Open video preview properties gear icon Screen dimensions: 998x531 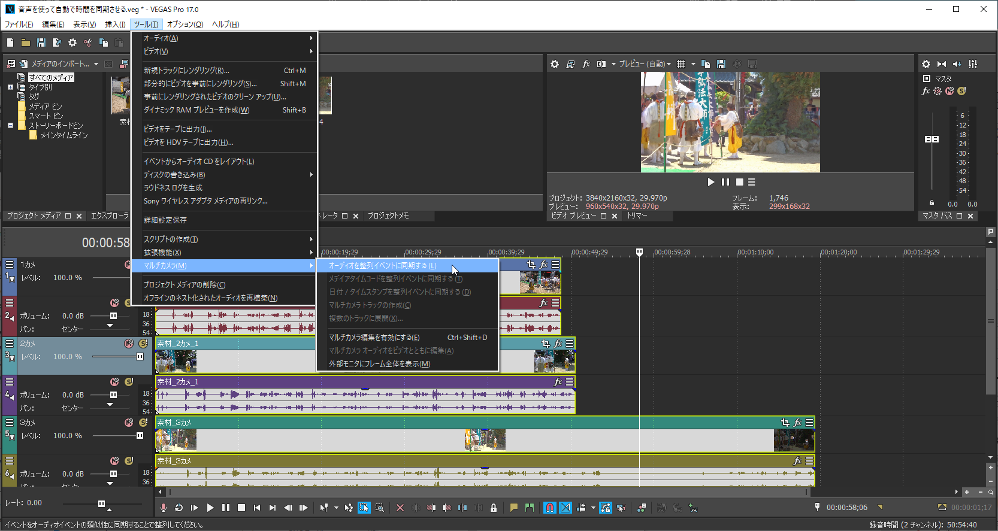point(555,64)
